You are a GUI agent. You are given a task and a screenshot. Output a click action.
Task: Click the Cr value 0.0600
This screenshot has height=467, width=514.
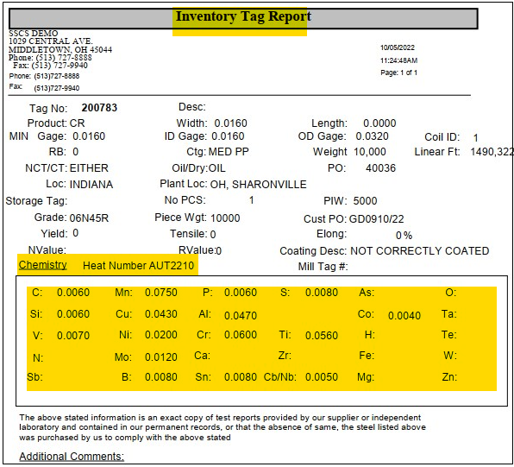[241, 335]
